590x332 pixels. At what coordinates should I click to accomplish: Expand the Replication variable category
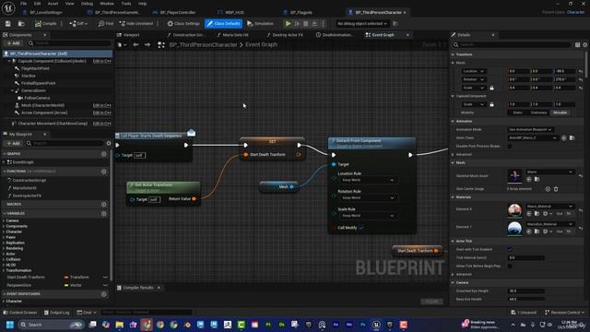tap(4, 243)
